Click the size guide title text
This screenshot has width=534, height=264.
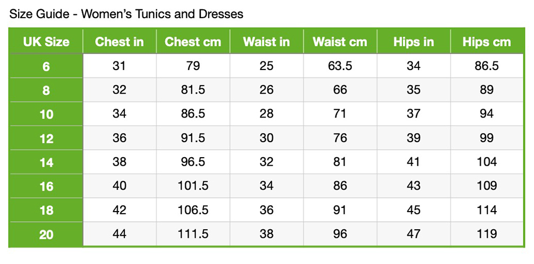[x=126, y=14]
